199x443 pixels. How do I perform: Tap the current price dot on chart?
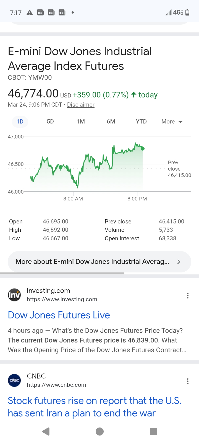[x=143, y=149]
